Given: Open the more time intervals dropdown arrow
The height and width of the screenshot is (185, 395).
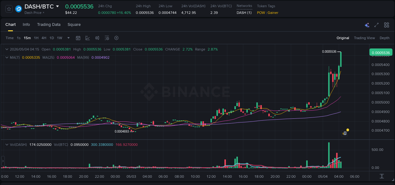Looking at the screenshot, I should point(69,38).
